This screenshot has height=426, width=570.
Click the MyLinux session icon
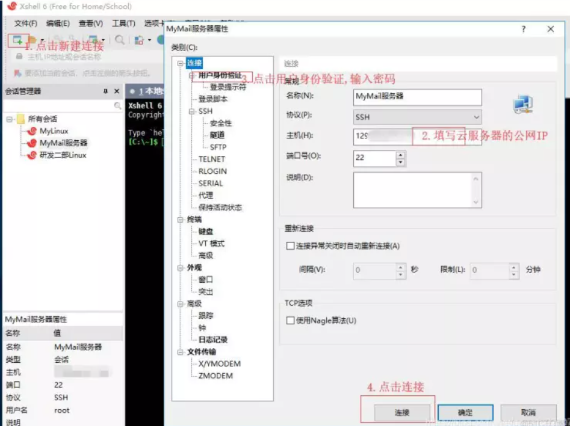pyautogui.click(x=32, y=131)
